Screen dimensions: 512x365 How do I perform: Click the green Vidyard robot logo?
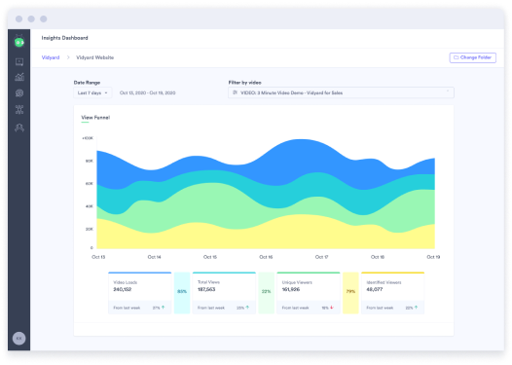[19, 42]
